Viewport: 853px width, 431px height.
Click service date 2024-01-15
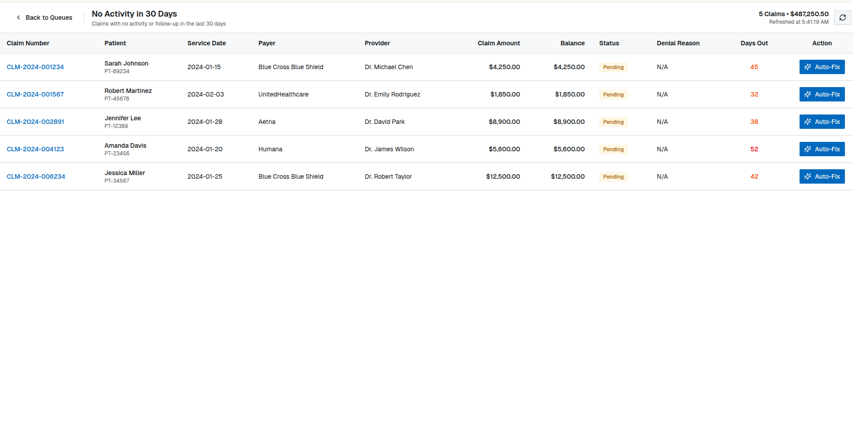(x=204, y=67)
